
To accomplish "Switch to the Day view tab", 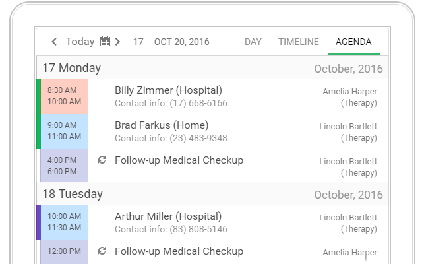I will [x=253, y=42].
